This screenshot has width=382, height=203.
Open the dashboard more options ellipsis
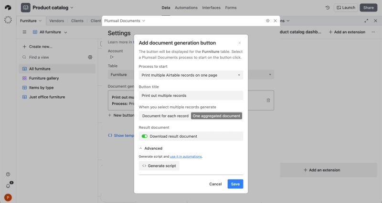click(373, 32)
